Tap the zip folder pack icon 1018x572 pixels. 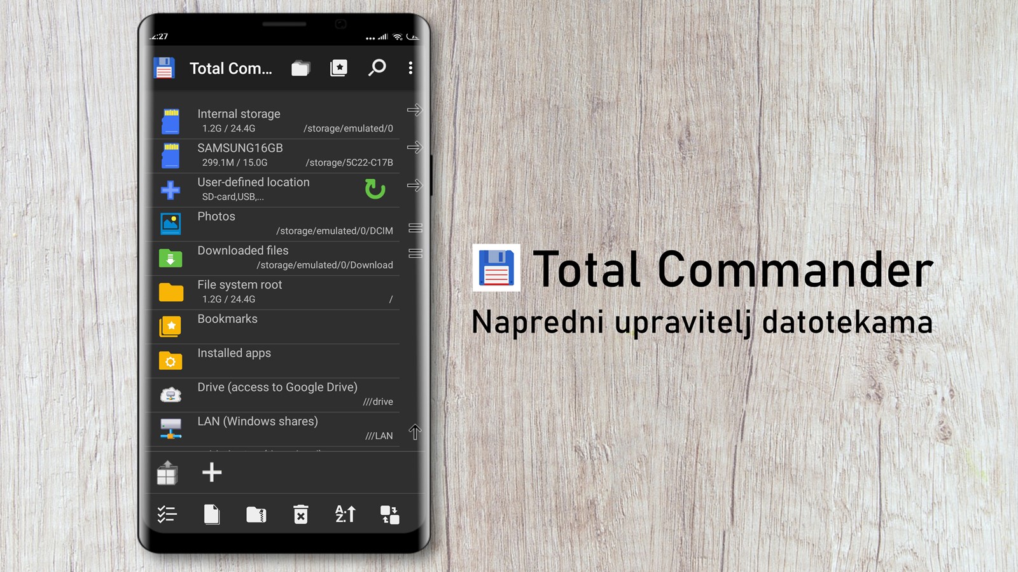click(256, 514)
